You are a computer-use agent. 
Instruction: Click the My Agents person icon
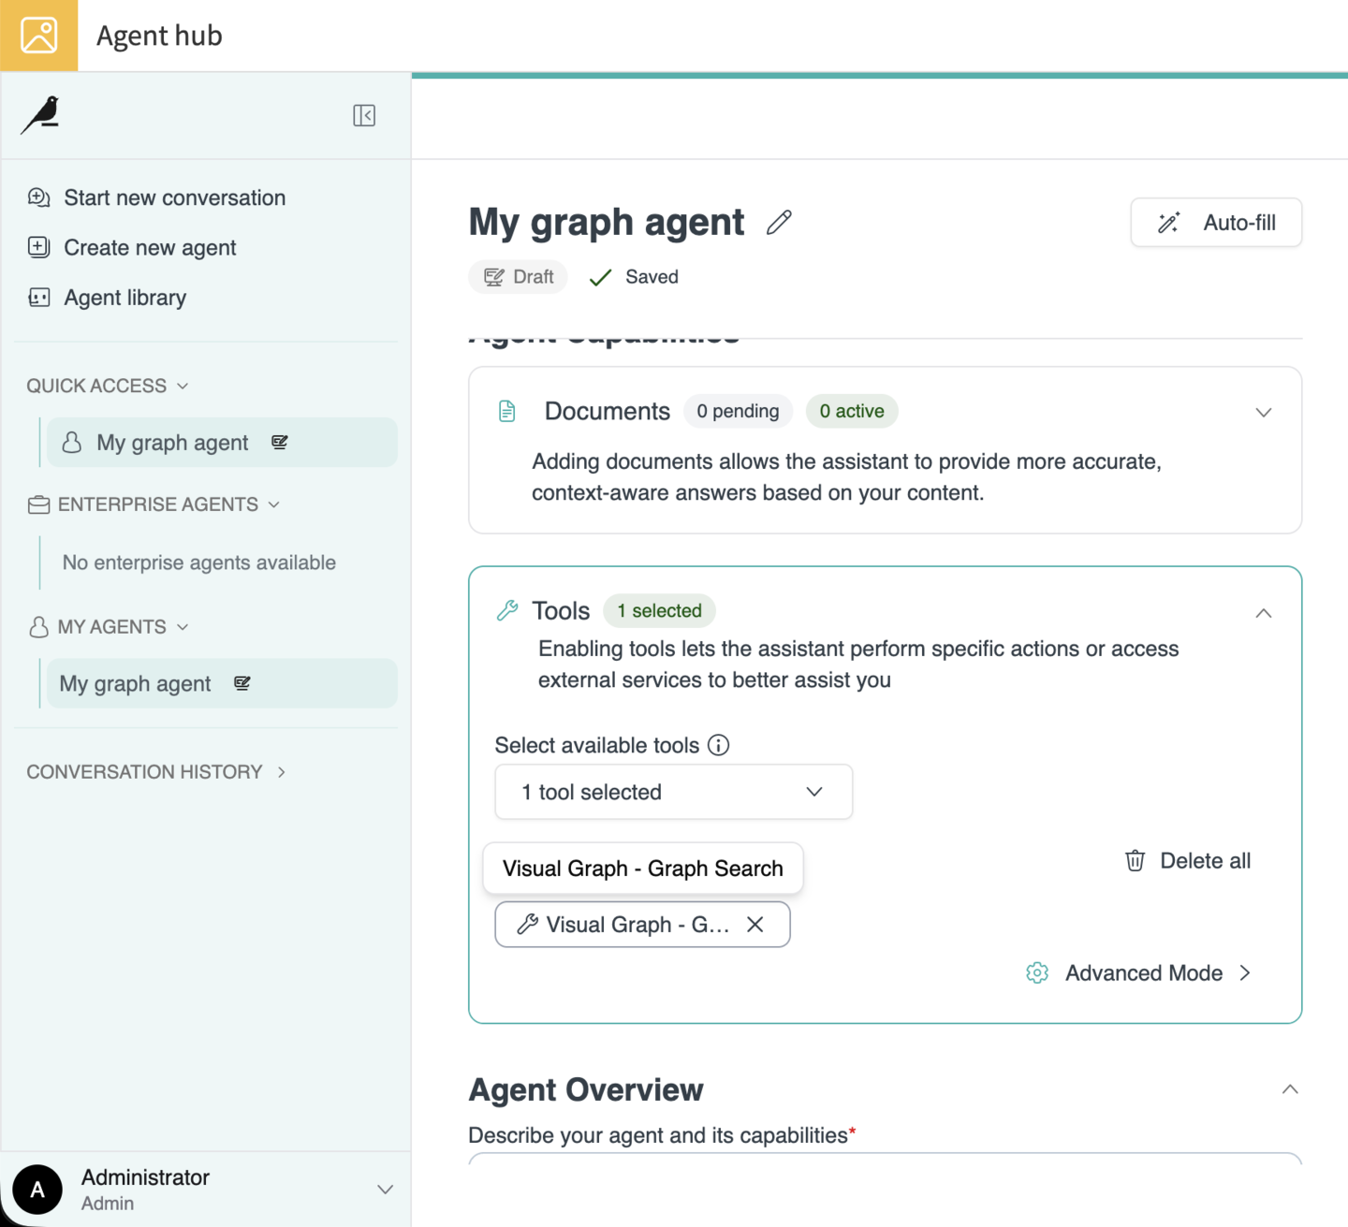[x=38, y=627]
